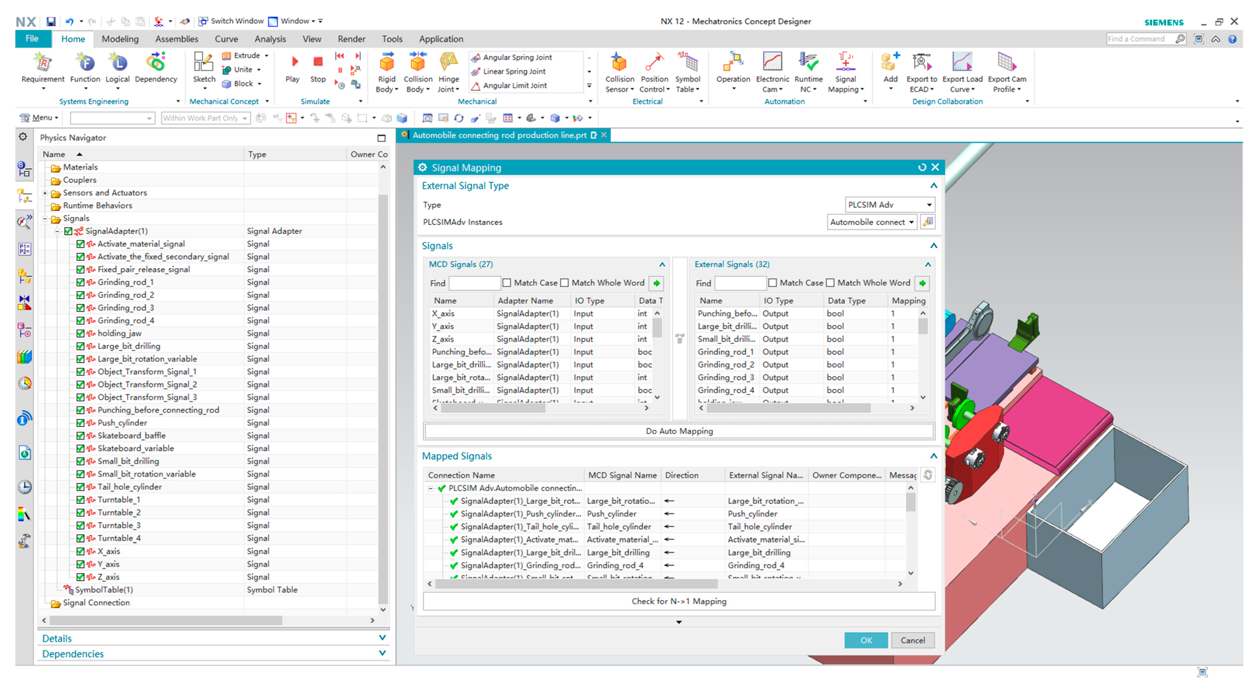Click the Do Auto Mapping button

pyautogui.click(x=679, y=431)
